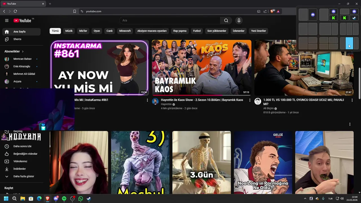Open Spotify from the taskbar
361x203 pixels.
tap(64, 198)
